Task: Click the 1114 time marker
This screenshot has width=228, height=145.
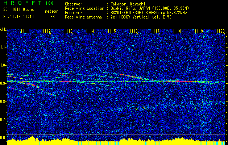Action: [90, 31]
